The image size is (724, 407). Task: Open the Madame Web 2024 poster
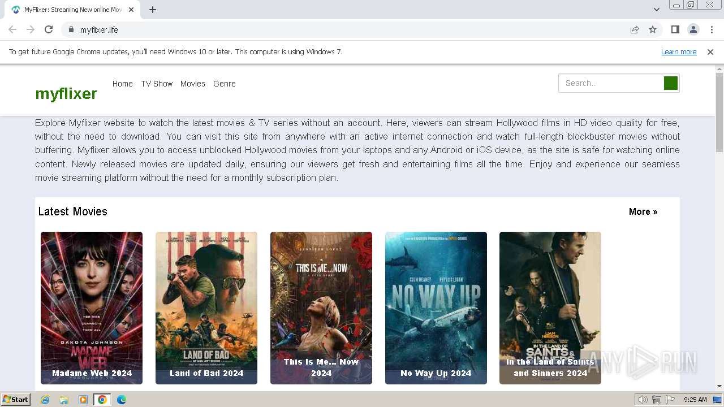tap(92, 308)
